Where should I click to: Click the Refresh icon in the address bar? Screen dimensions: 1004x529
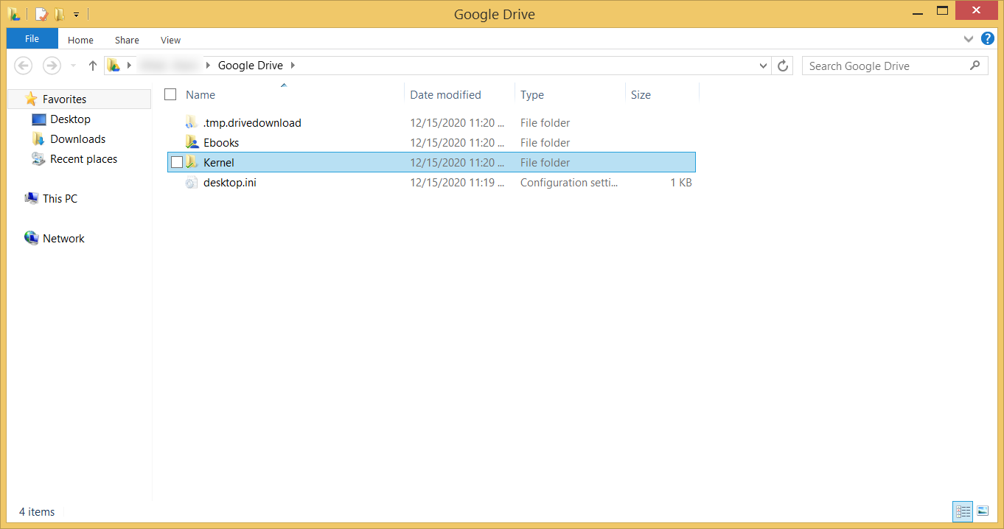point(782,66)
